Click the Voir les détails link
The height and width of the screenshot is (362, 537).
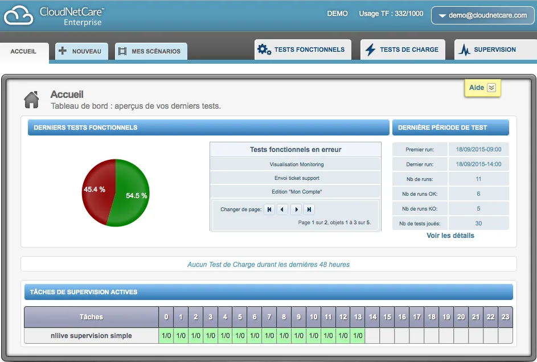point(450,236)
